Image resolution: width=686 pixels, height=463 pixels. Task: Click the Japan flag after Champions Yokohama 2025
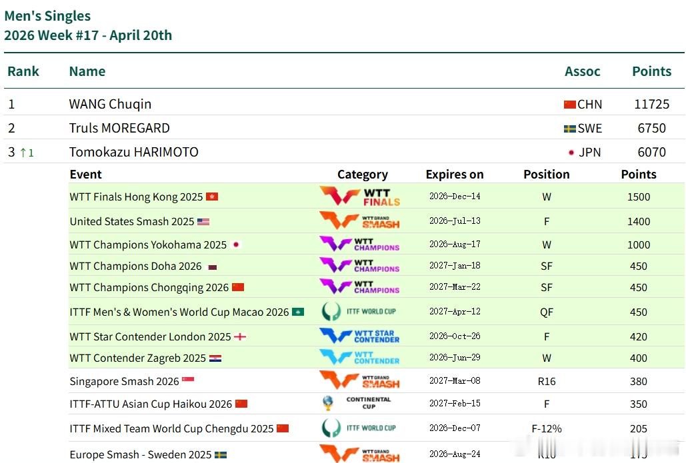[x=236, y=244]
